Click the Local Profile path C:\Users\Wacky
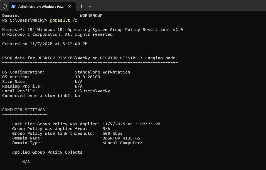266x170 pixels. [x=92, y=91]
